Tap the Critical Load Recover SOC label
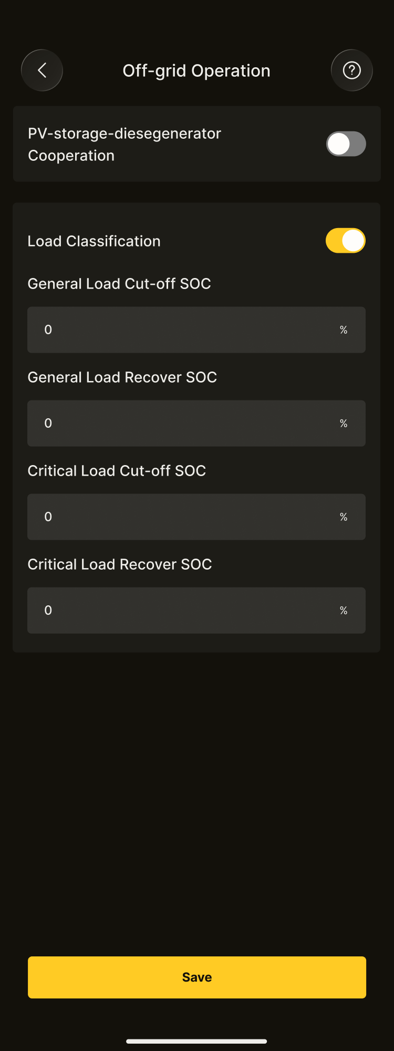 (120, 564)
